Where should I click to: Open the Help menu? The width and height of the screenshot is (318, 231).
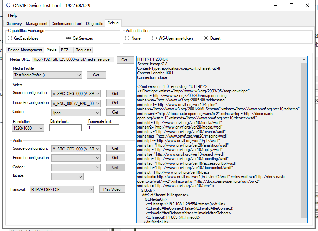pyautogui.click(x=12, y=15)
